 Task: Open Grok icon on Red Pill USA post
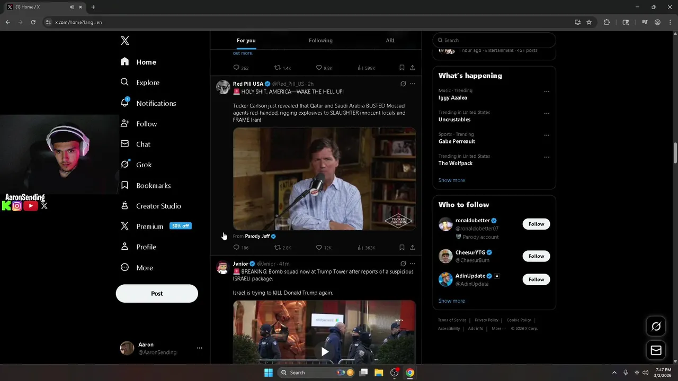tap(403, 84)
